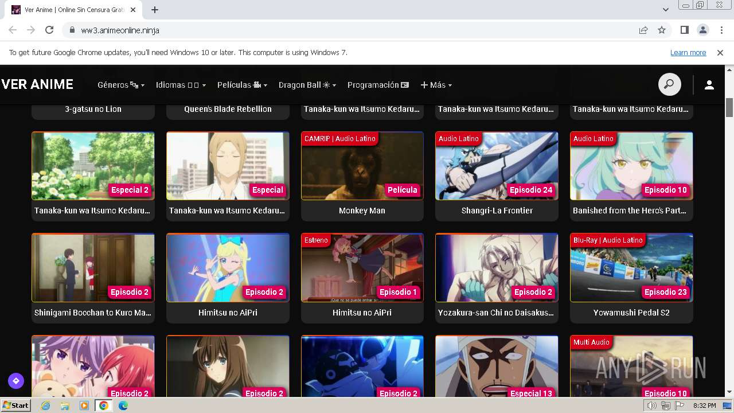Go to the VER ANIME home logo
The height and width of the screenshot is (413, 734).
tap(37, 84)
